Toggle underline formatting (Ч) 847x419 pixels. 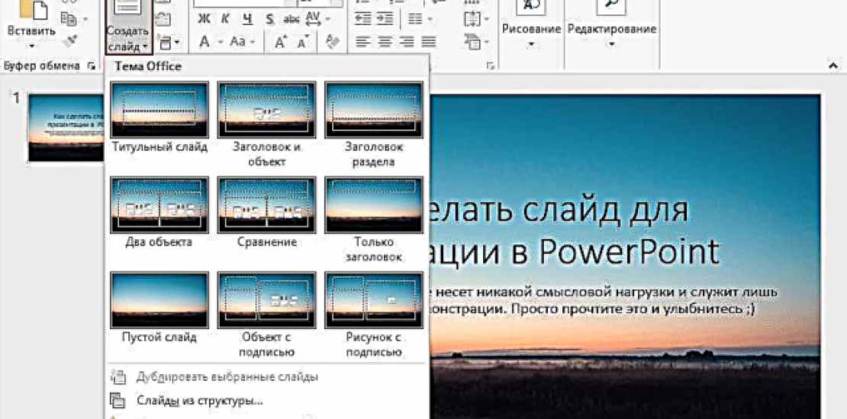[246, 18]
